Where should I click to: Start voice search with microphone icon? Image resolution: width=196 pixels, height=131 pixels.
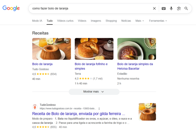pyautogui.click(x=171, y=8)
